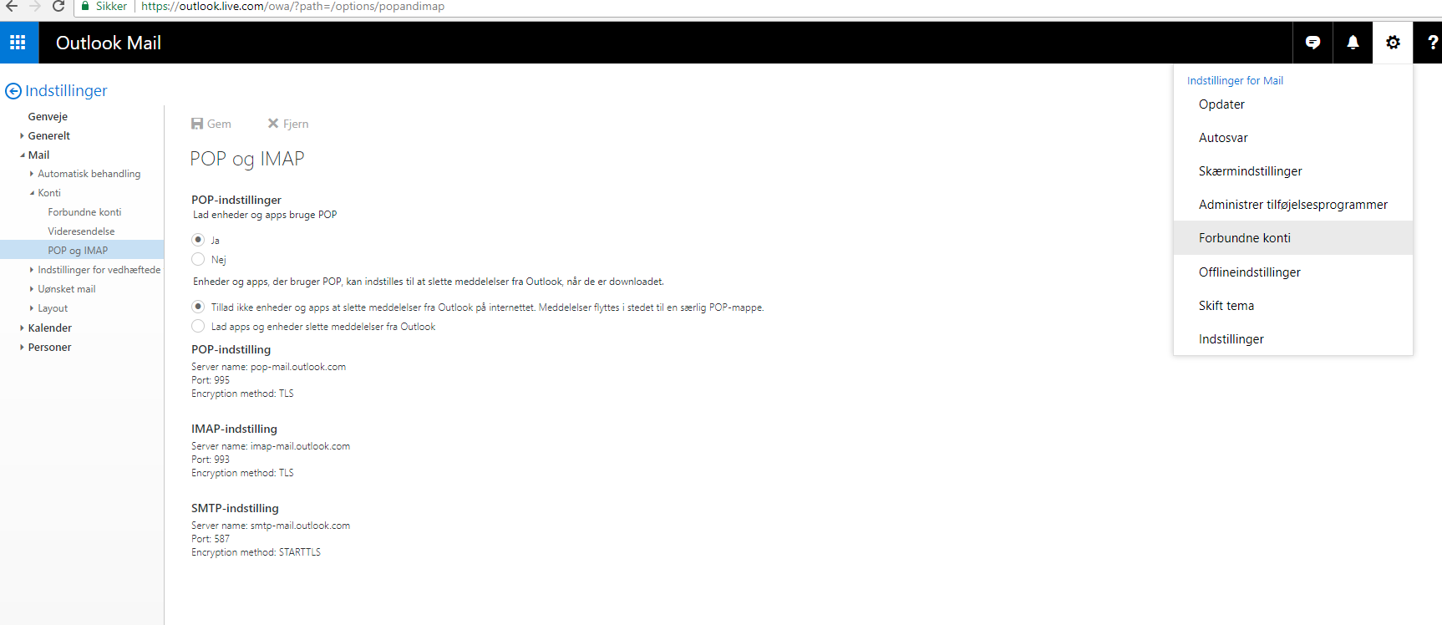The image size is (1442, 625).
Task: Click the back arrow next to Indstillinger
Action: pyautogui.click(x=13, y=91)
